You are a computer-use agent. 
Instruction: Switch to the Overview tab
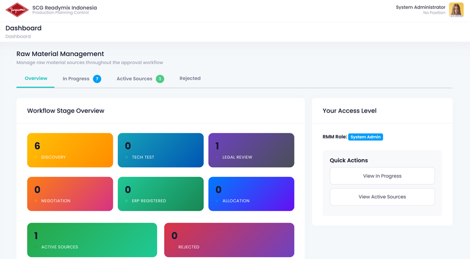(36, 78)
